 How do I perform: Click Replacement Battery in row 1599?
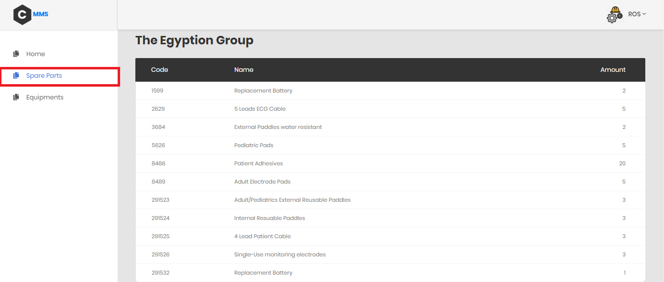263,91
